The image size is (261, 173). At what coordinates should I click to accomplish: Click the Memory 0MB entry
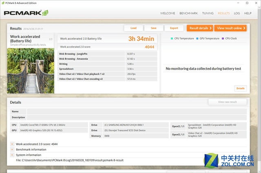pos(129,136)
